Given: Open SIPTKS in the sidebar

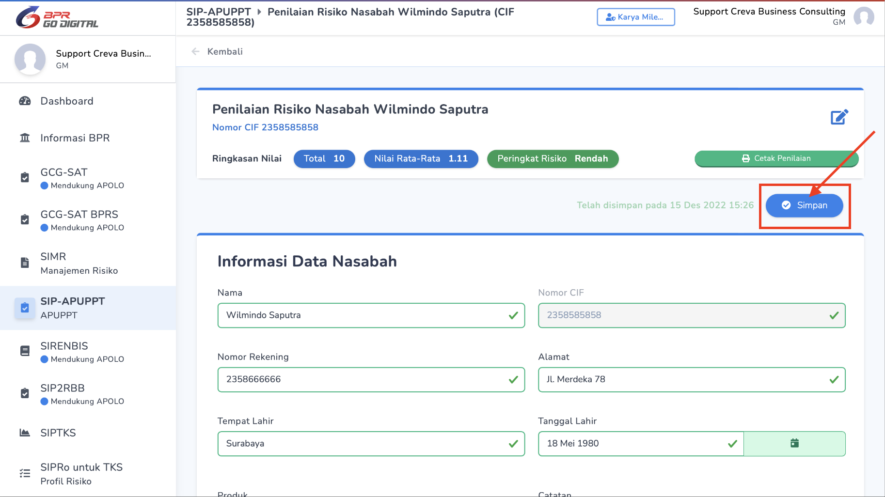Looking at the screenshot, I should tap(88, 433).
